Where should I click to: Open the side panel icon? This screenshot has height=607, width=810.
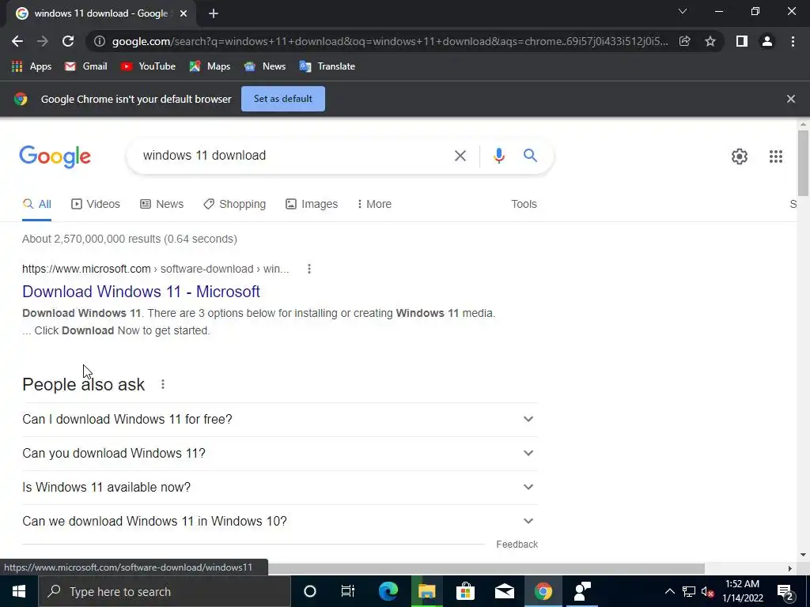[x=742, y=41]
